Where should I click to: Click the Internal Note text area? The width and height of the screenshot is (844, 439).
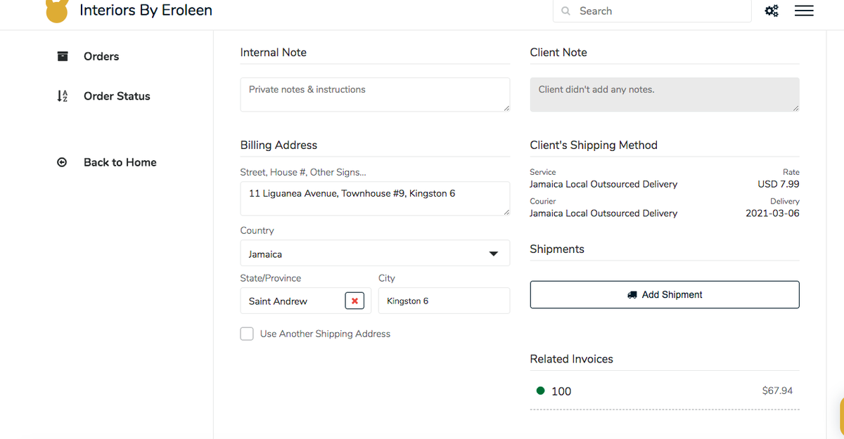[374, 95]
